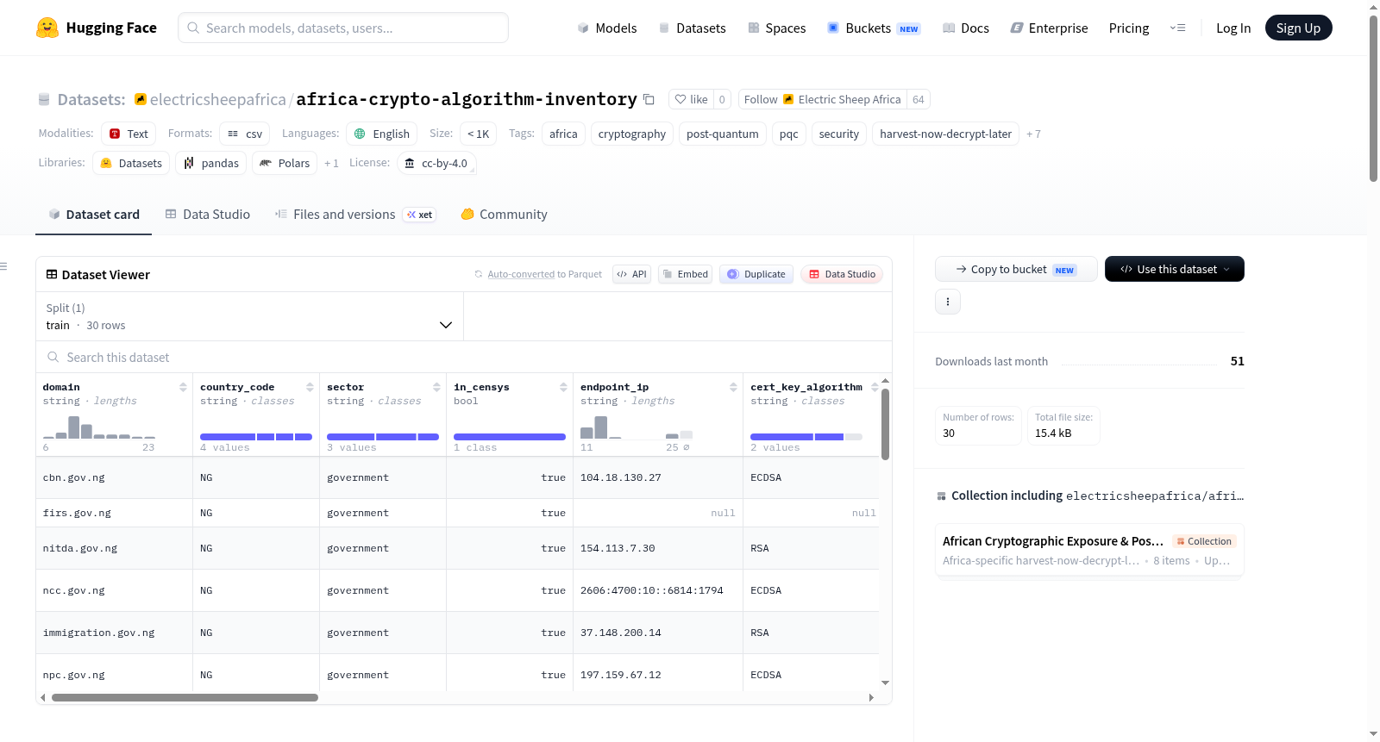1380x742 pixels.
Task: Open the extra navigation menu icon
Action: pos(1177,28)
